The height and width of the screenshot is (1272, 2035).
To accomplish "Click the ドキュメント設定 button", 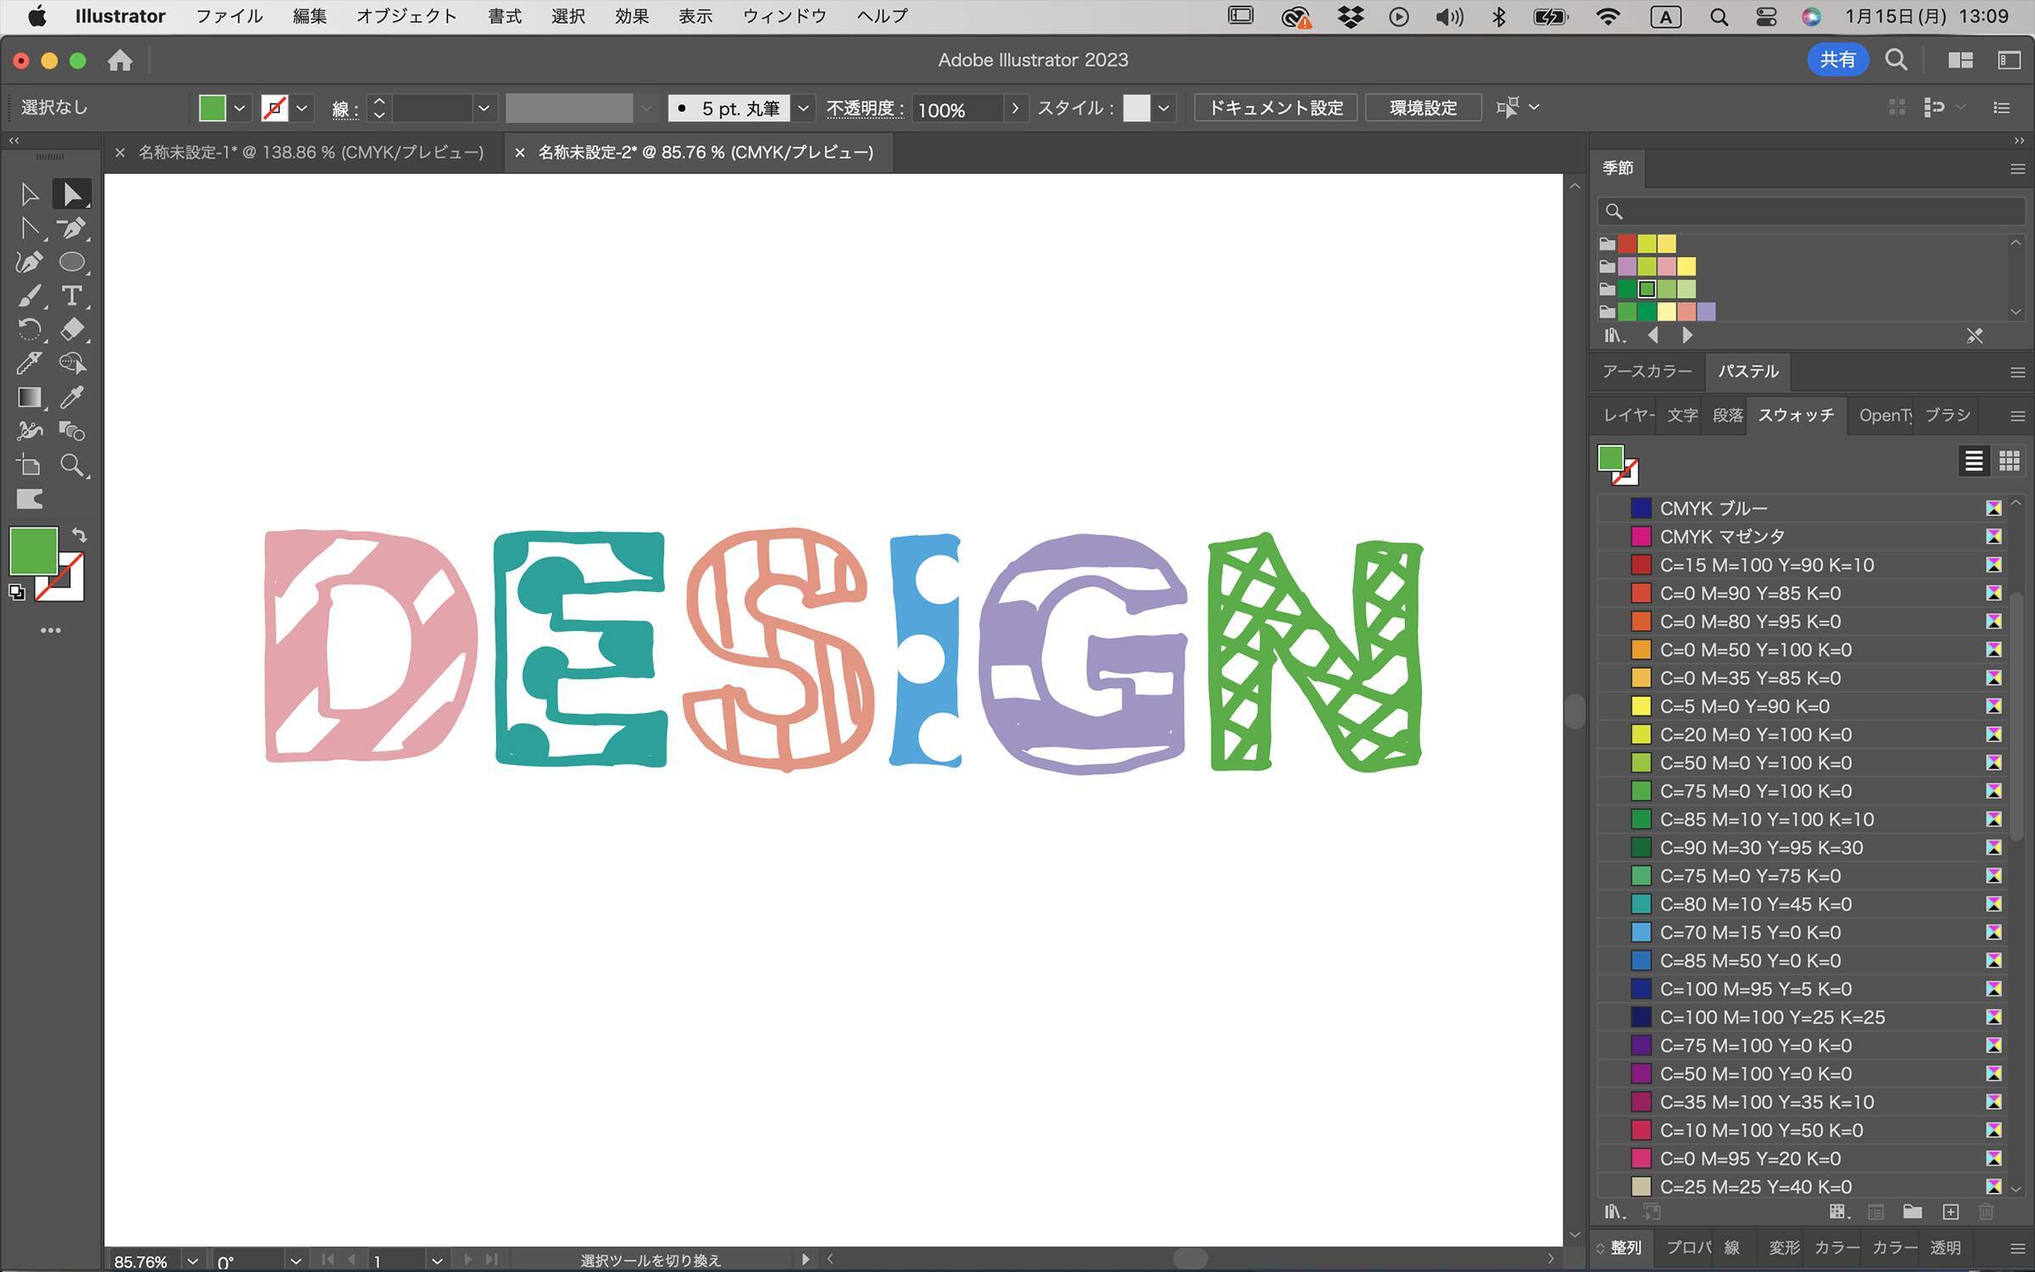I will pyautogui.click(x=1274, y=108).
